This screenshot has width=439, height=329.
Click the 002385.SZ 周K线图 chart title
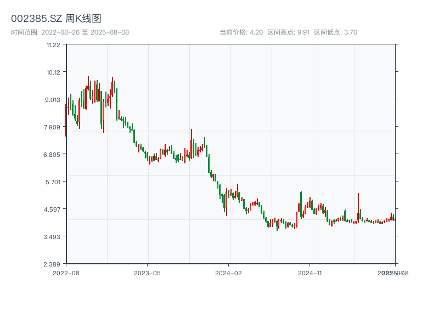tap(56, 19)
